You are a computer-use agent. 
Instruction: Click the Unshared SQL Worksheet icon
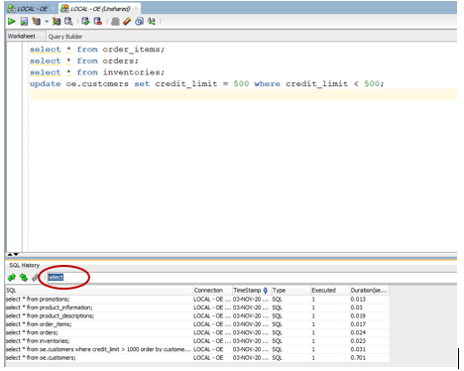pyautogui.click(x=115, y=22)
